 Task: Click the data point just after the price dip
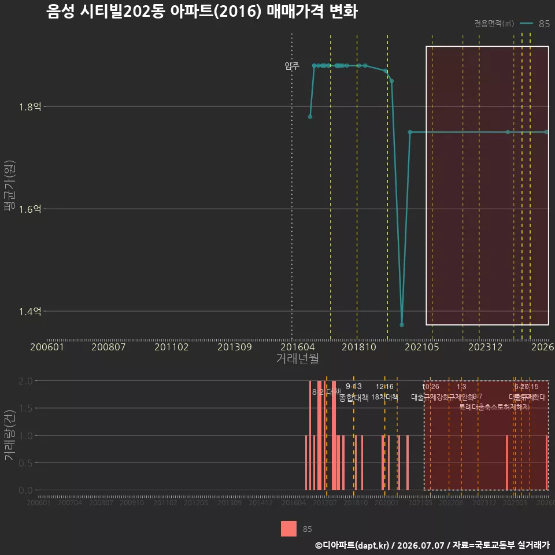pos(409,132)
